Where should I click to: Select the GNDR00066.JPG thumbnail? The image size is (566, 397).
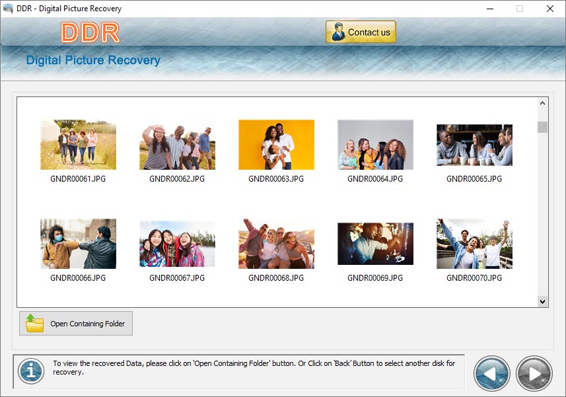coord(78,244)
